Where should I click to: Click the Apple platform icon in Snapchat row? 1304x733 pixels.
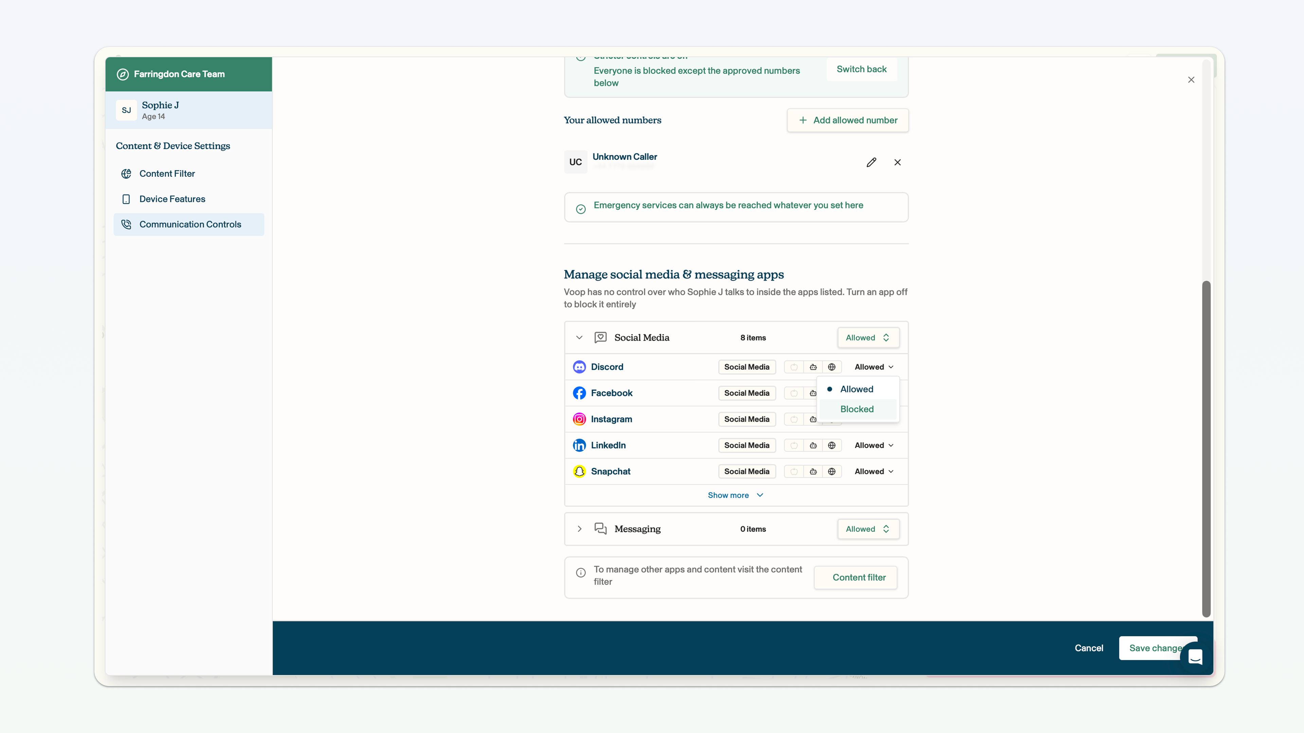click(x=794, y=471)
